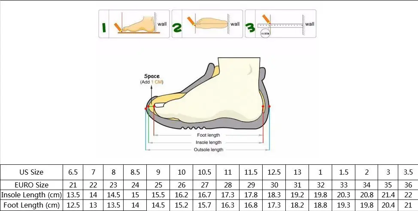Image resolution: width=418 pixels, height=211 pixels.
Task: Select EURO size 25 cell
Action: pyautogui.click(x=158, y=185)
